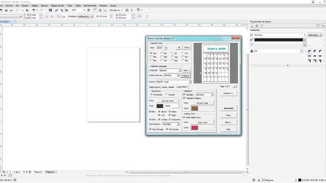Choose the round line cap icon
Image resolution: width=326 pixels, height=183 pixels.
coord(315,56)
